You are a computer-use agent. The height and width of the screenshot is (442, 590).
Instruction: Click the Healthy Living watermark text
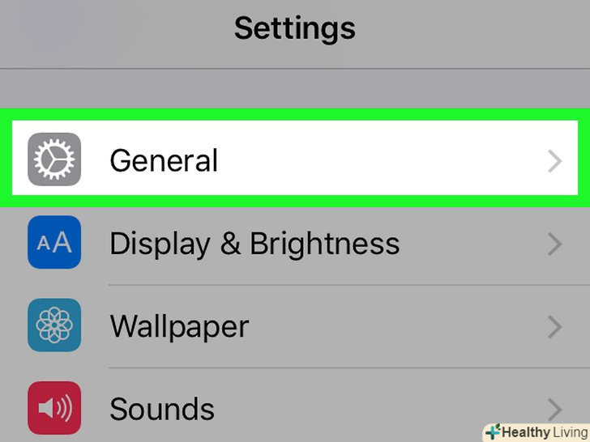[x=545, y=432]
